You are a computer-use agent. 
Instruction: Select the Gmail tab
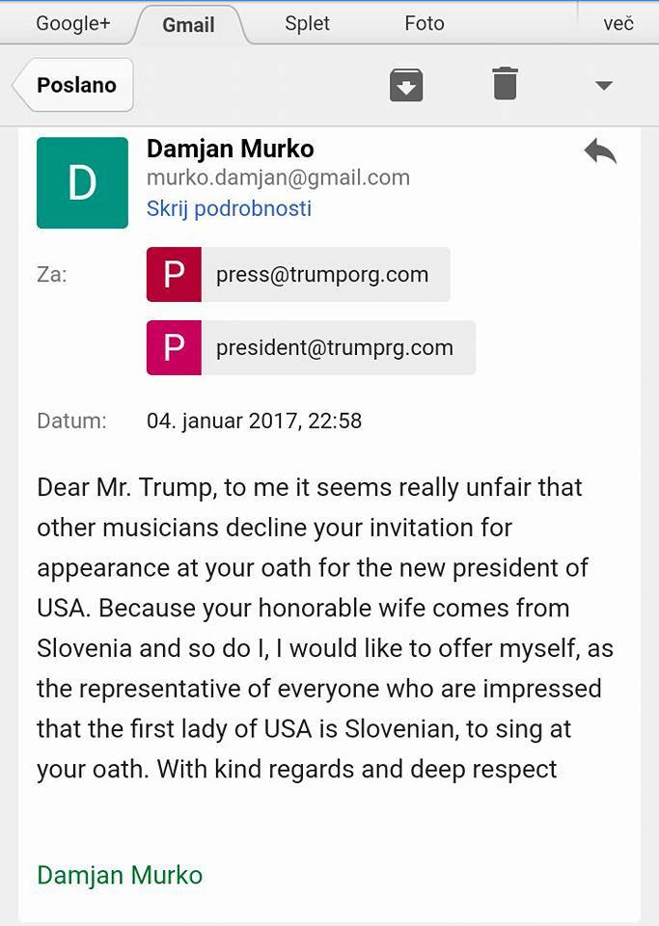click(x=188, y=24)
